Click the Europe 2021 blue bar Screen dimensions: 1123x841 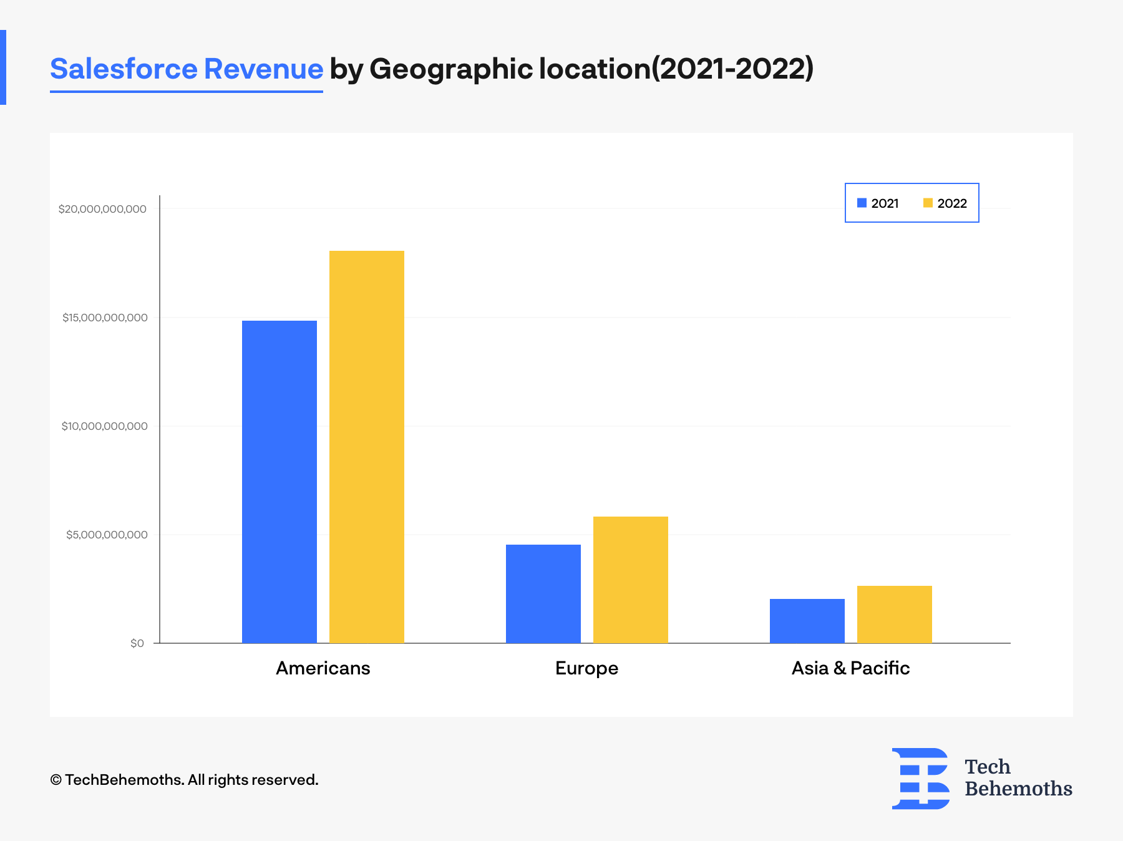pos(543,594)
